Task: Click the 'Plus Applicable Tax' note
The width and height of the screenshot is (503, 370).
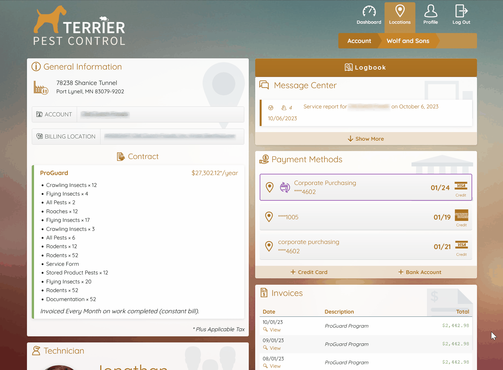Action: pos(219,329)
